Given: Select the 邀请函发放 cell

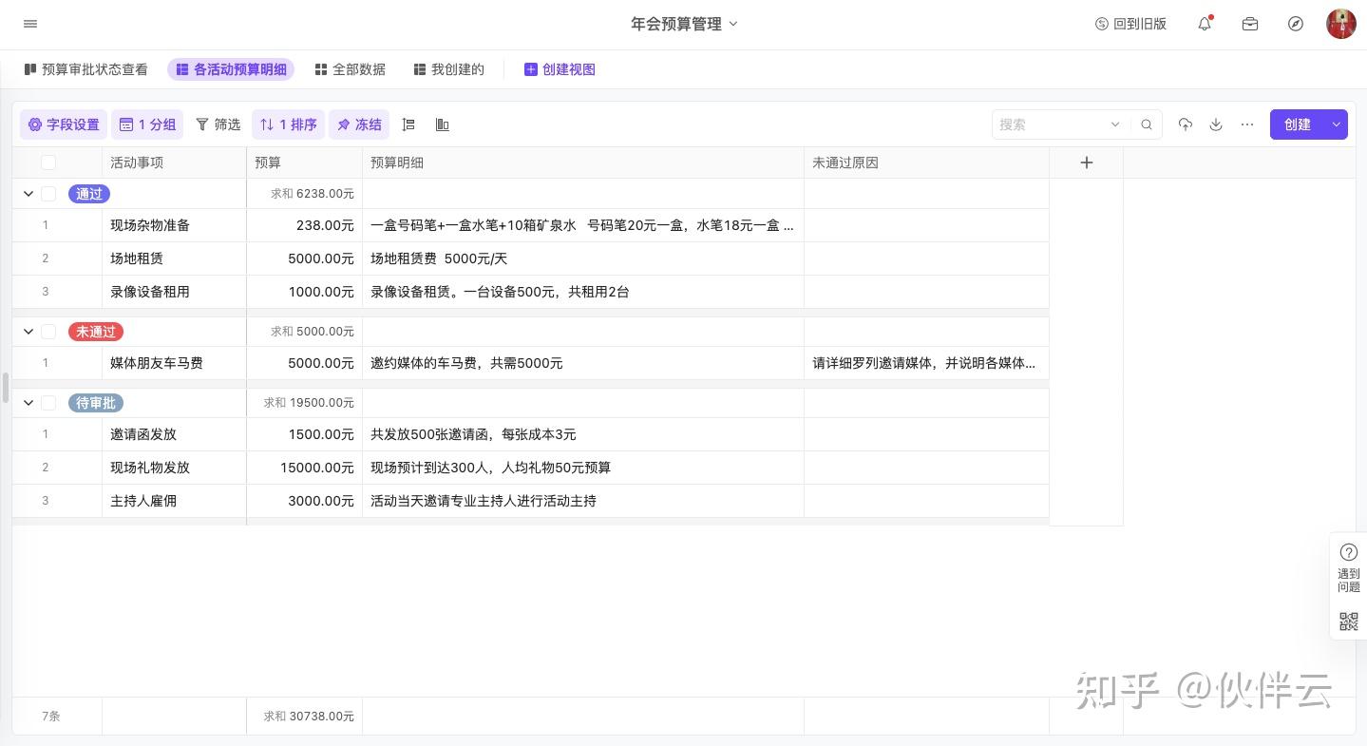Looking at the screenshot, I should (x=174, y=434).
